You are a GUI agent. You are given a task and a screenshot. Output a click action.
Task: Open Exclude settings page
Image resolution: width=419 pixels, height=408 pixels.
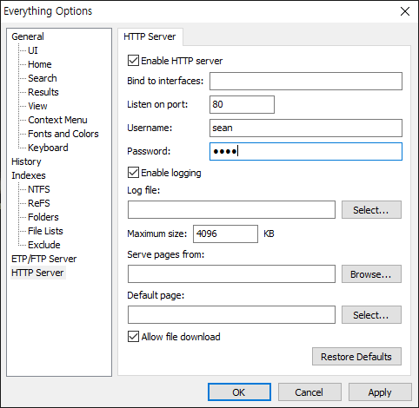tap(44, 245)
